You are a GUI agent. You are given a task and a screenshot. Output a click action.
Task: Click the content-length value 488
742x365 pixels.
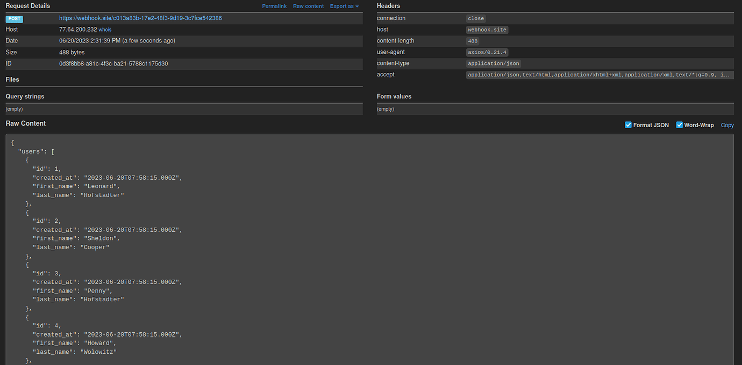click(x=472, y=41)
